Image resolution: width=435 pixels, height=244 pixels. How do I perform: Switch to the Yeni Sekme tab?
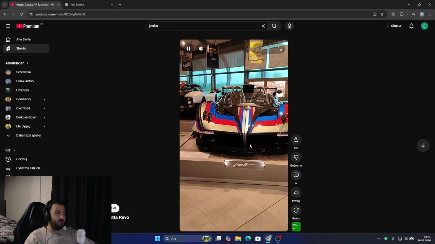88,5
